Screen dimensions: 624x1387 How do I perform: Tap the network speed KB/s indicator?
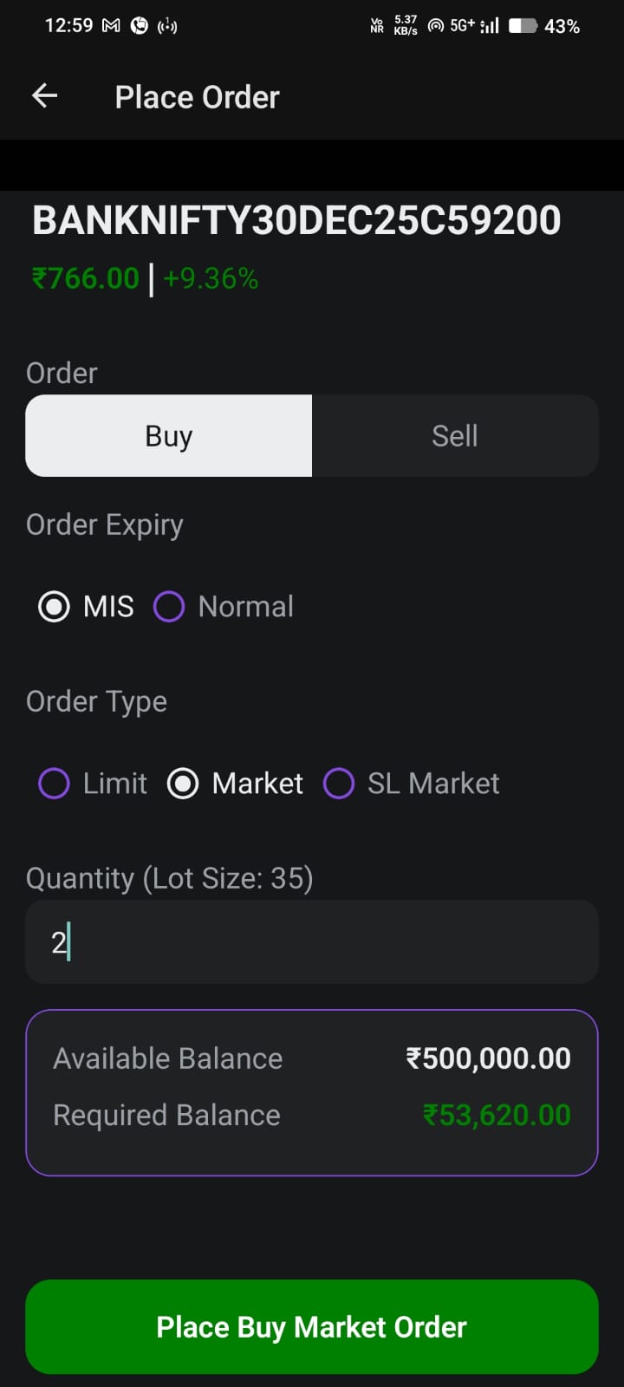tap(406, 26)
